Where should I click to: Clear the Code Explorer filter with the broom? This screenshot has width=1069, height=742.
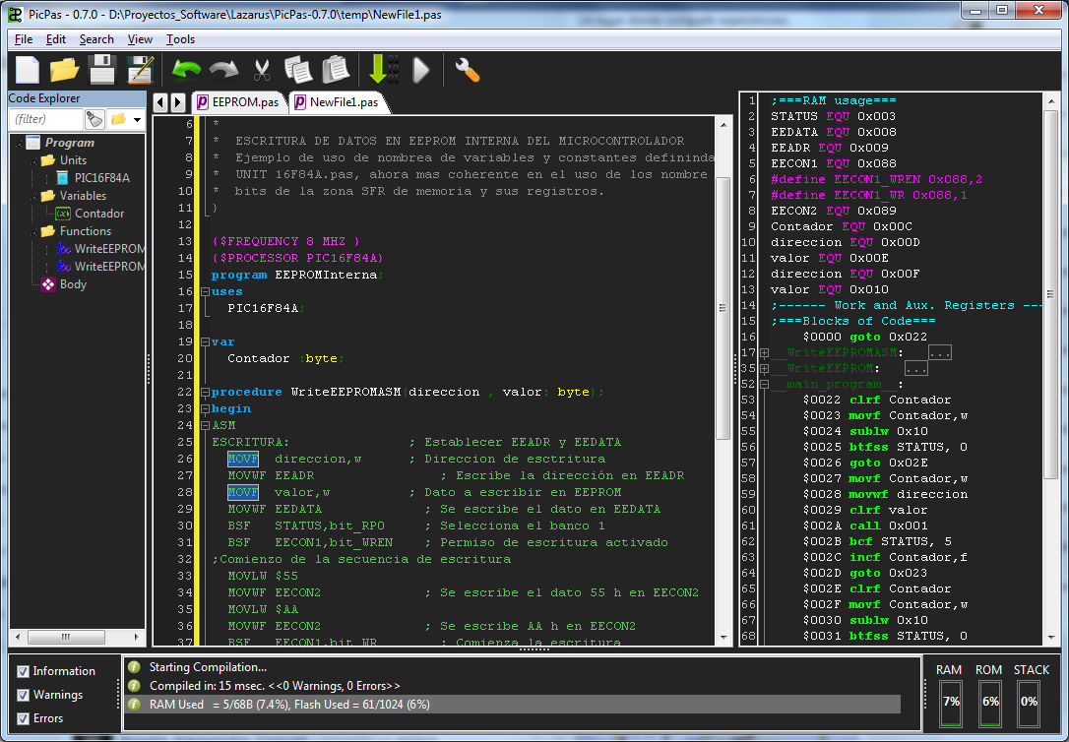click(94, 119)
